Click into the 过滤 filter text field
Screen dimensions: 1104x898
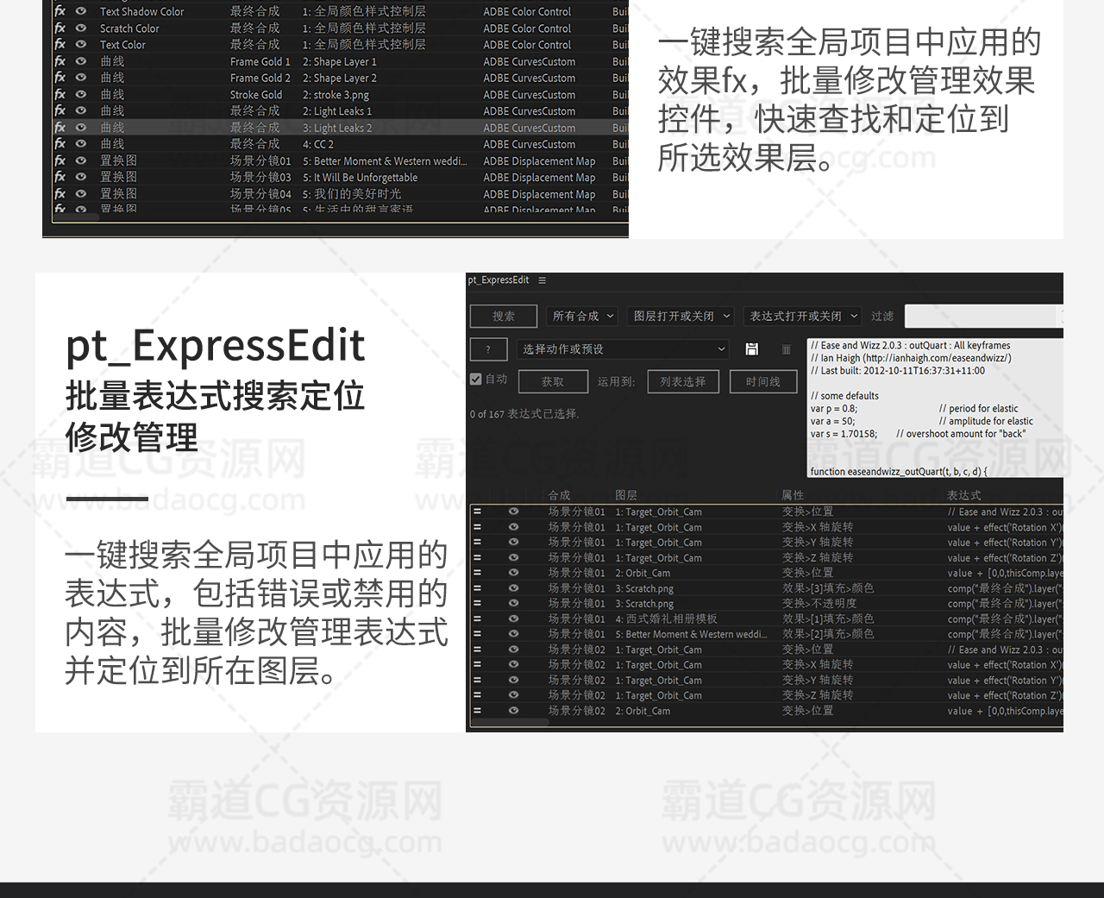983,317
